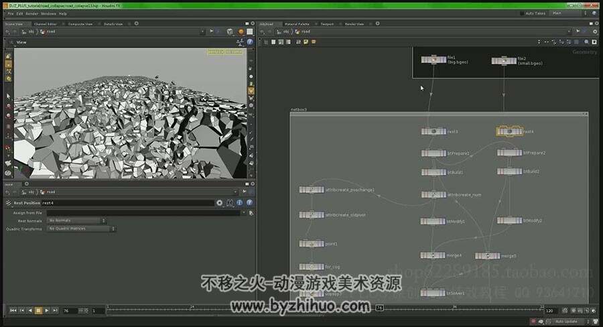Open the Quadric Transforms dropdown
Image resolution: width=603 pixels, height=327 pixels.
click(81, 228)
